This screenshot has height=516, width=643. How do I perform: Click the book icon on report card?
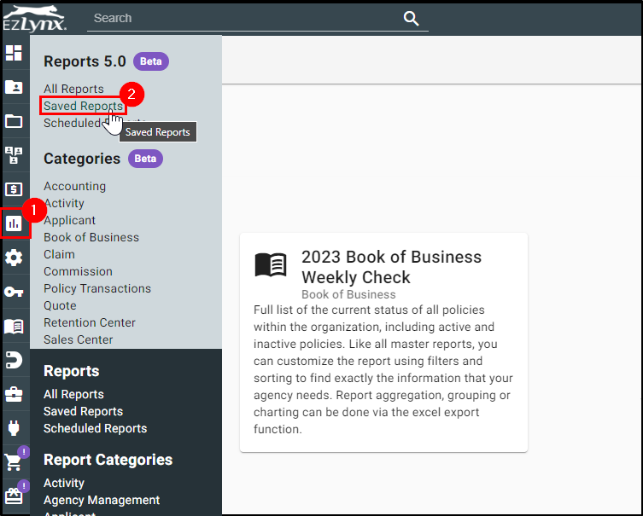[271, 265]
